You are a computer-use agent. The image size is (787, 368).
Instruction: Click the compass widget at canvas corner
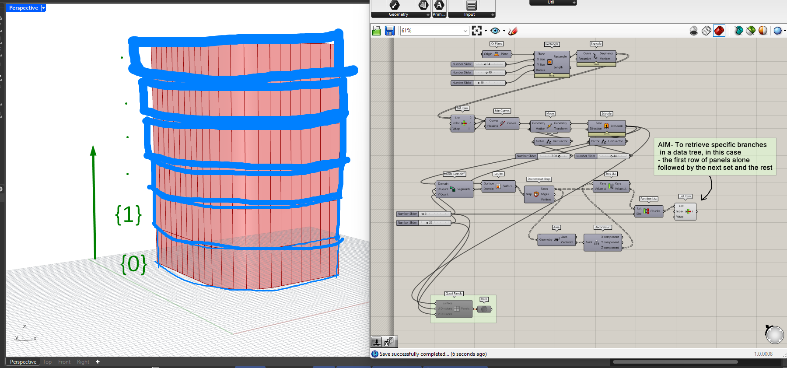pyautogui.click(x=774, y=334)
